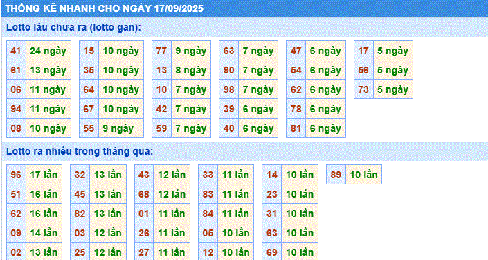Select number 09 in the frequent table

tap(16, 233)
